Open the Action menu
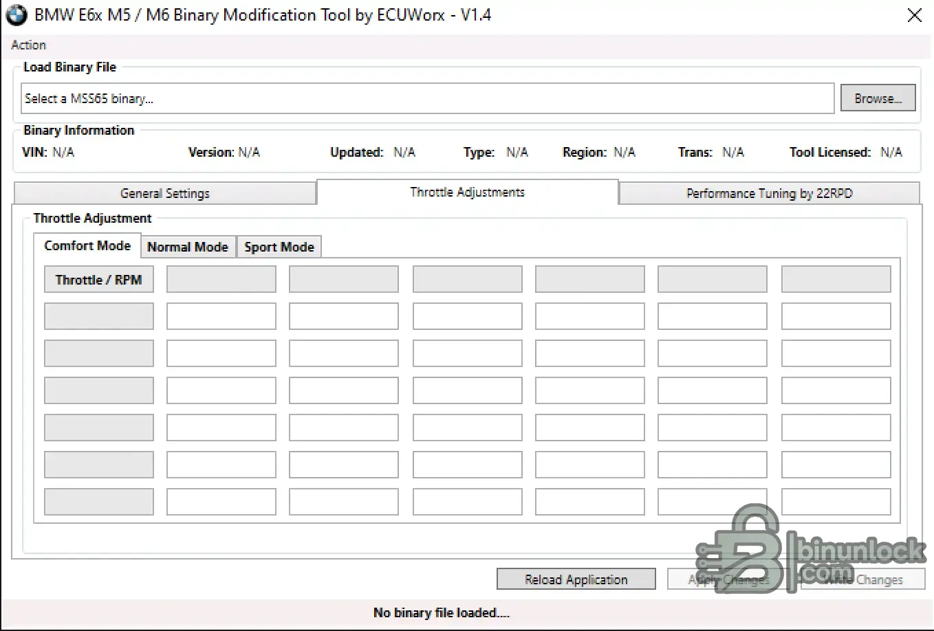934x631 pixels. (x=29, y=45)
